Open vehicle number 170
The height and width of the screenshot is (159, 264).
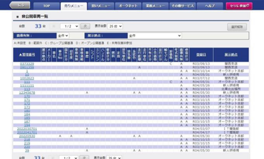click(x=27, y=96)
